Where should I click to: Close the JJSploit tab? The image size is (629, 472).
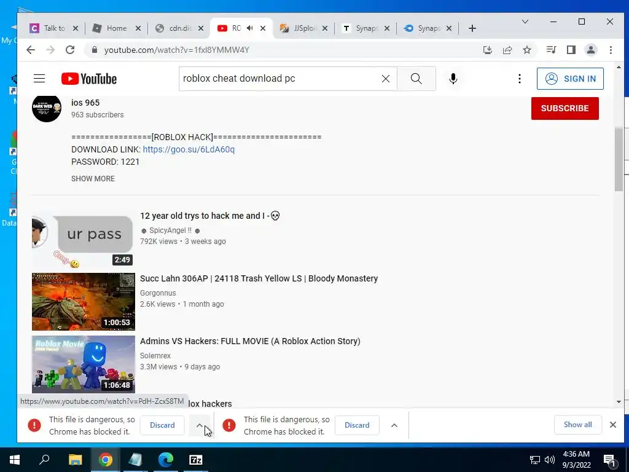pyautogui.click(x=325, y=28)
